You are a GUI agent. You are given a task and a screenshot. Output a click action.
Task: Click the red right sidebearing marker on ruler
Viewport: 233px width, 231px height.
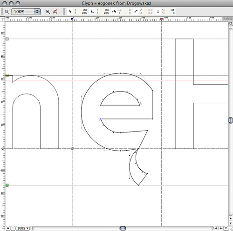click(161, 19)
